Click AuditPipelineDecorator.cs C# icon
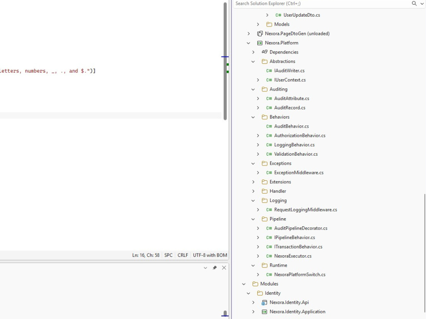426x319 pixels. click(x=269, y=228)
